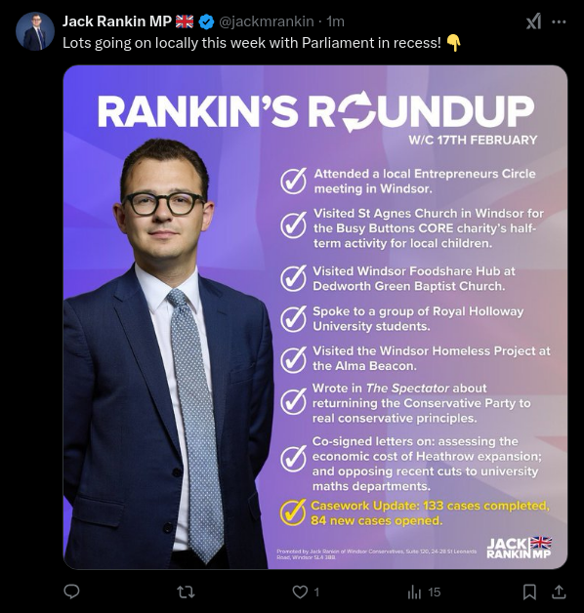This screenshot has width=584, height=613.
Task: Open Jack Rankin MP display name
Action: [x=117, y=21]
